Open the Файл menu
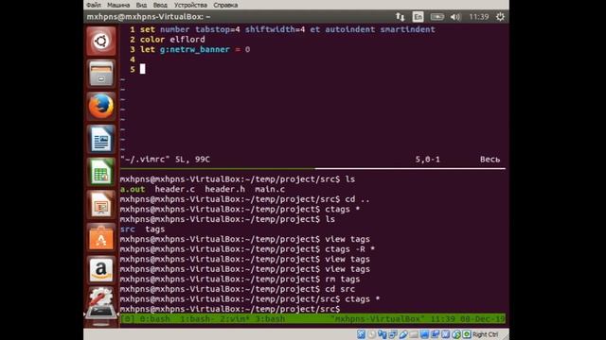 pos(94,5)
